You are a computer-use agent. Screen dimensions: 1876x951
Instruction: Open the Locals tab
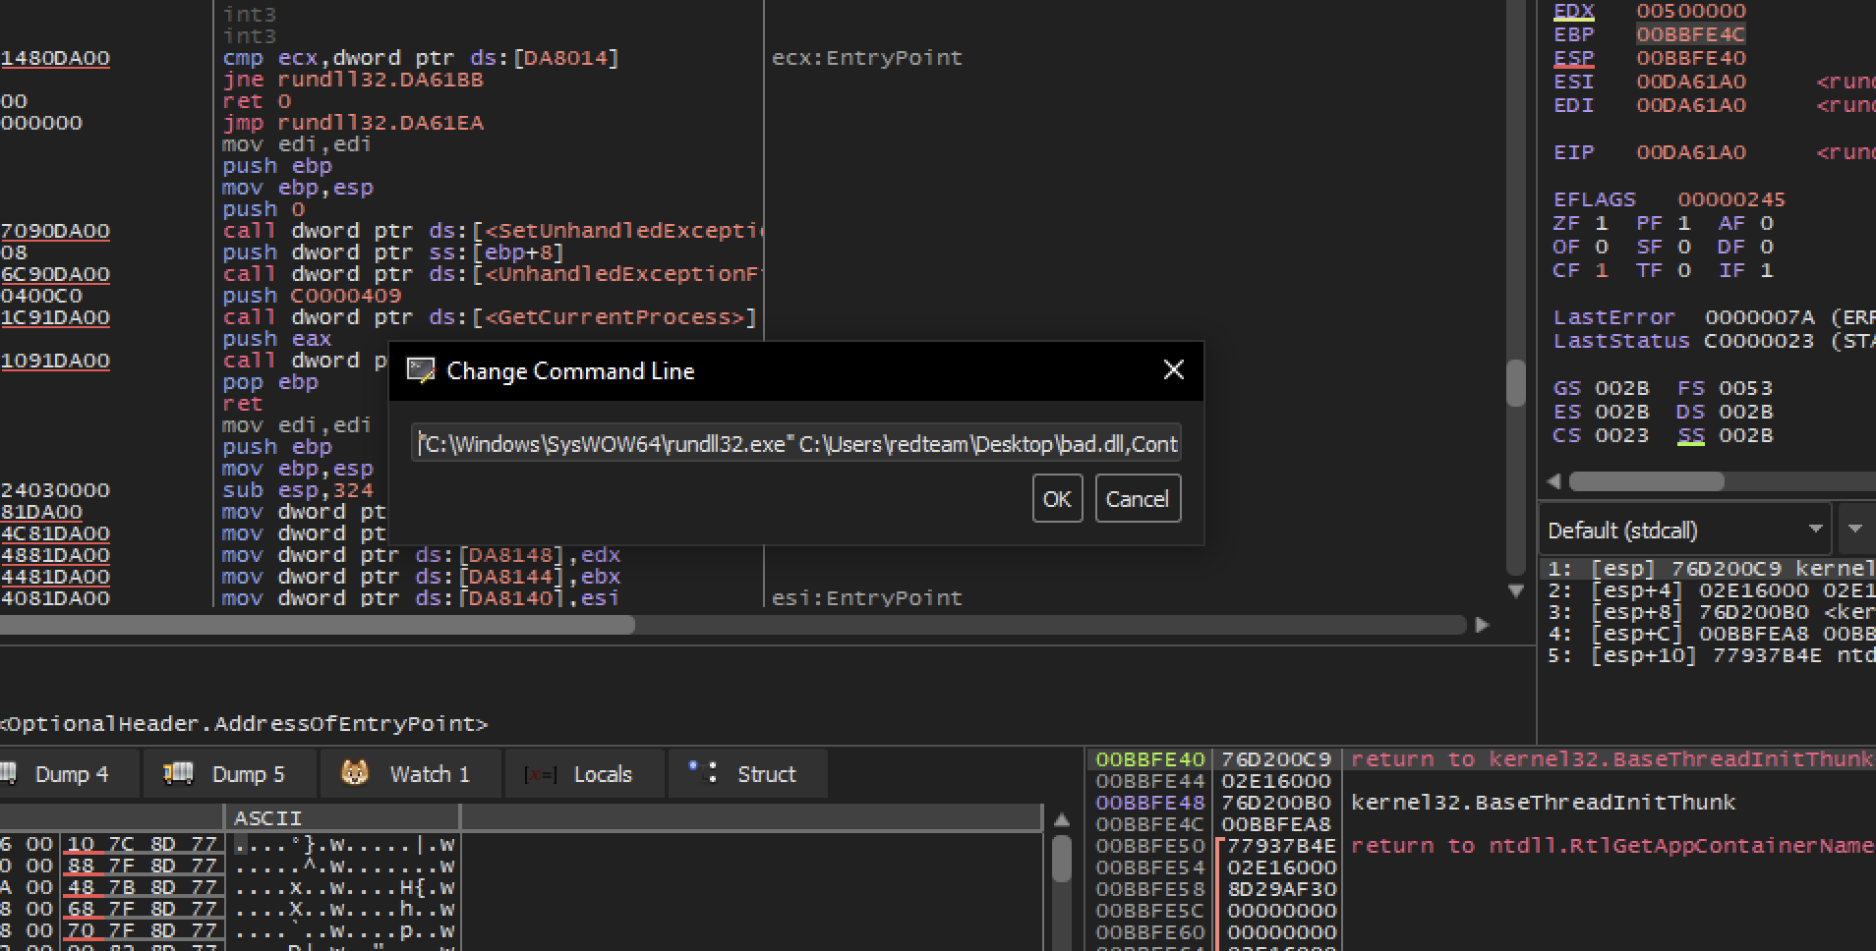[x=584, y=774]
